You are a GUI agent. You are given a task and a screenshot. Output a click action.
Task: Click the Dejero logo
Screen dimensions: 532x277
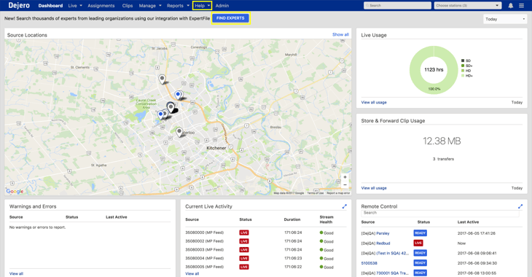[19, 5]
